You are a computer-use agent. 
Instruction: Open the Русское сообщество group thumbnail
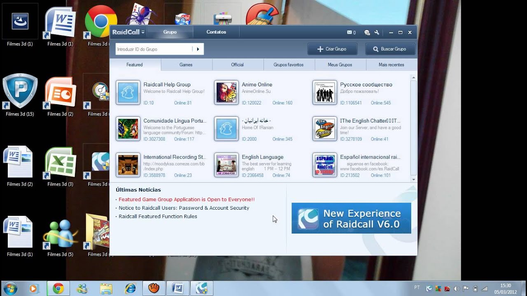pyautogui.click(x=325, y=92)
